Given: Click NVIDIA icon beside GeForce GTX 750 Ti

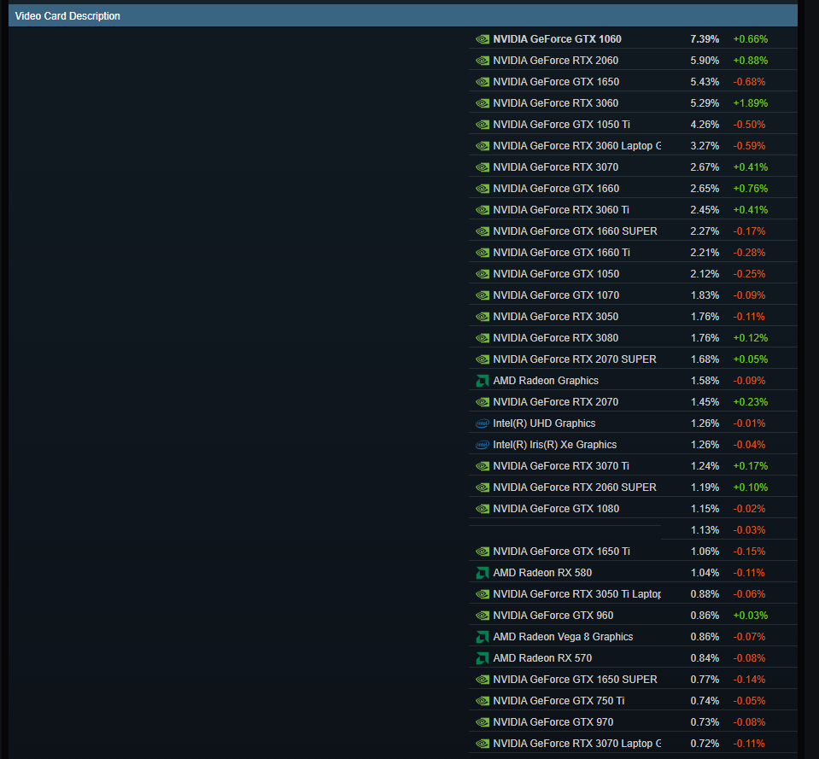Looking at the screenshot, I should pos(483,701).
